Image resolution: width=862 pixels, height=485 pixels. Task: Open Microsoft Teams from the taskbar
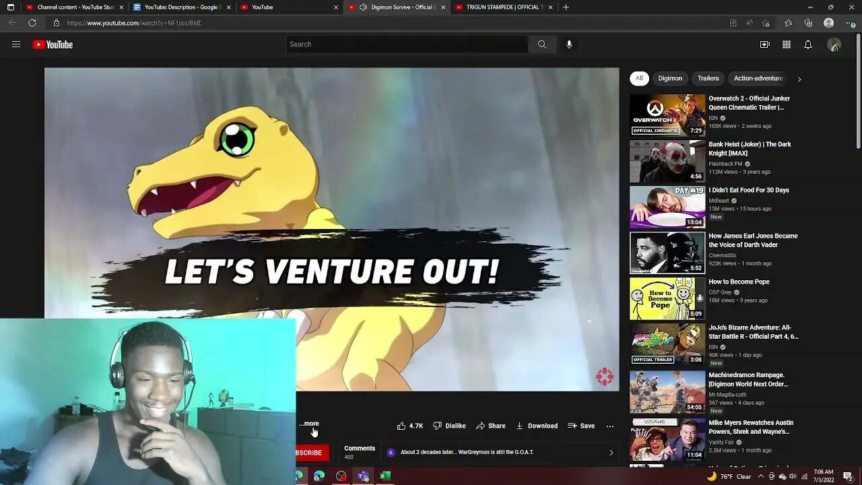(364, 476)
